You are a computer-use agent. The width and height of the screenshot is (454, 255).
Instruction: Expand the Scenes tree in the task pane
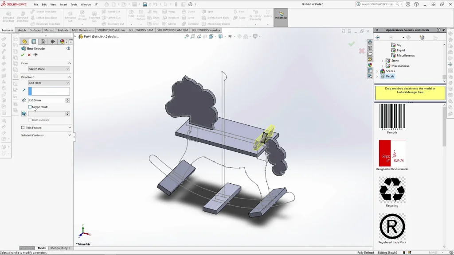[376, 71]
